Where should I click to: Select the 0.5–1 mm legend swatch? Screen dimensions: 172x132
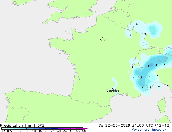(11, 128)
